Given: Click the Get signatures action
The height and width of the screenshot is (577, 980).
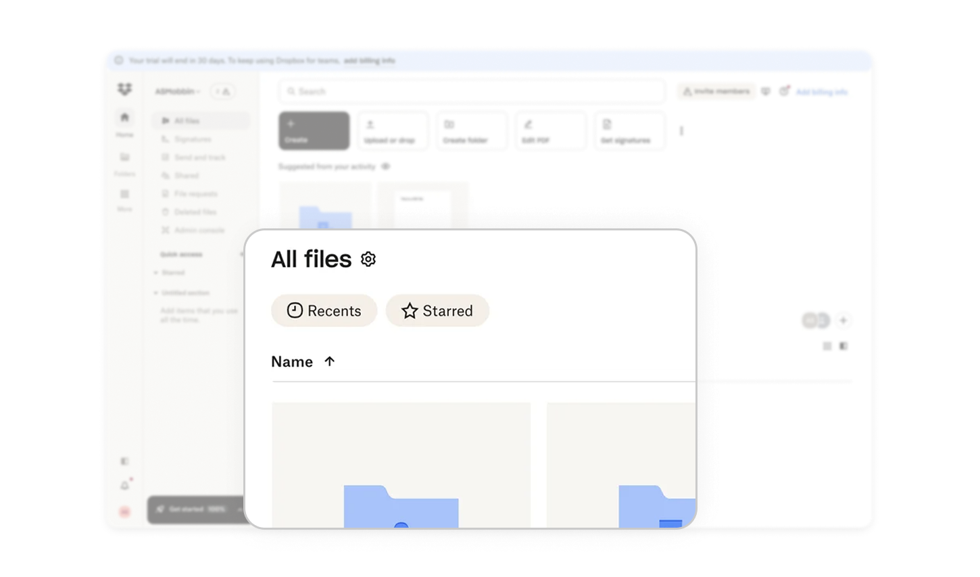Looking at the screenshot, I should pos(628,130).
